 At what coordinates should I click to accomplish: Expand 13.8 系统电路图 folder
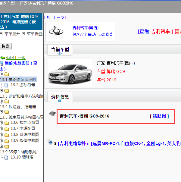coord(1,135)
